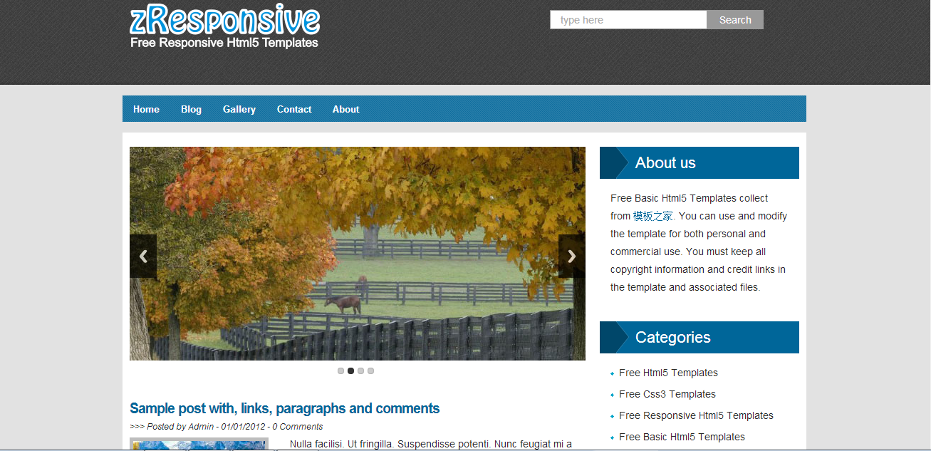931x451 pixels.
Task: Open the About menu item
Action: pos(345,109)
